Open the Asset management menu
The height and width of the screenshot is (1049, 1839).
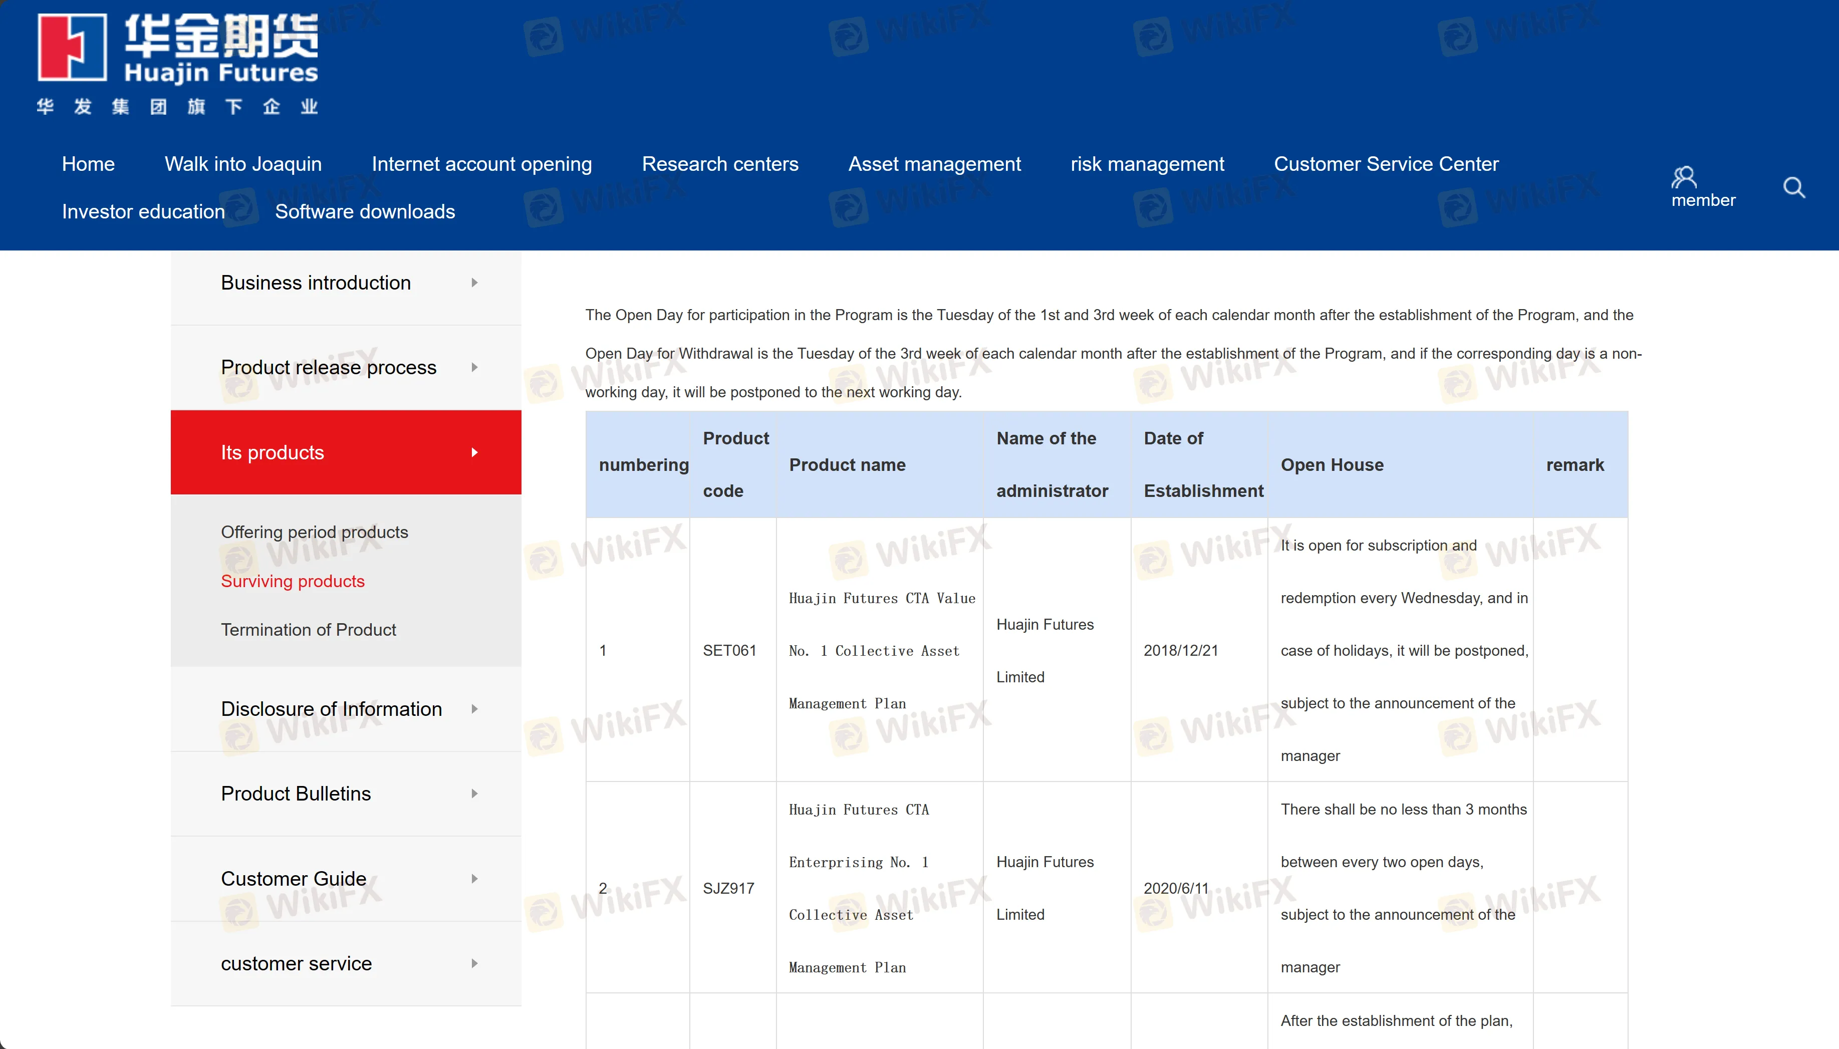coord(934,164)
